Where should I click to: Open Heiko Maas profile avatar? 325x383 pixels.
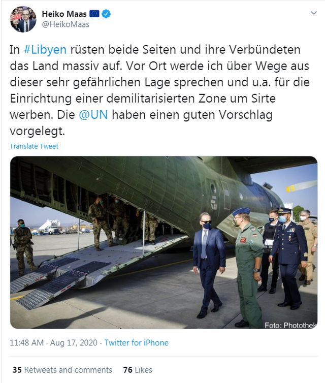(23, 19)
